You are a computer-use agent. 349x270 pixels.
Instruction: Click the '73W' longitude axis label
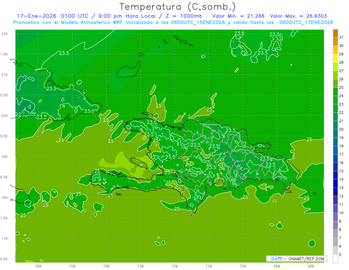tap(140, 266)
